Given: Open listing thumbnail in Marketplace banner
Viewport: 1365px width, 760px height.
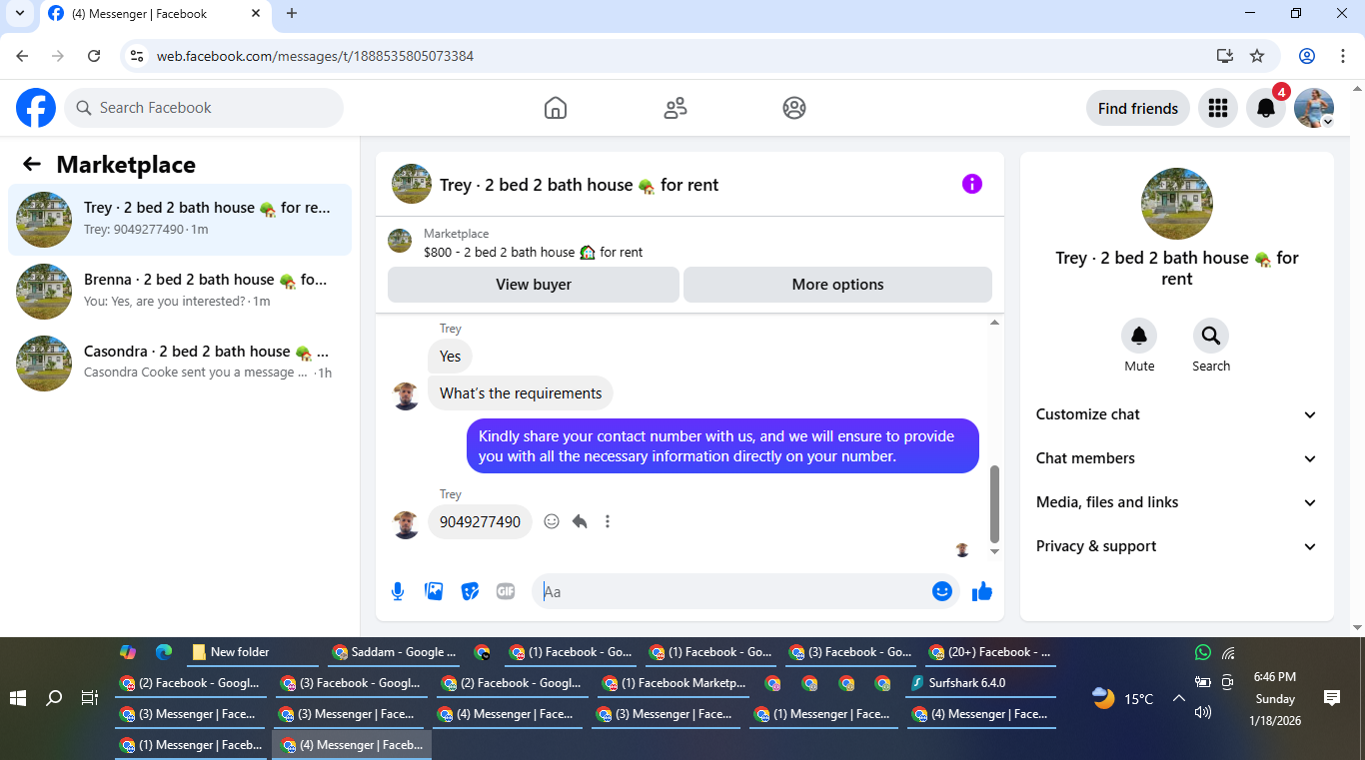Looking at the screenshot, I should [x=400, y=241].
